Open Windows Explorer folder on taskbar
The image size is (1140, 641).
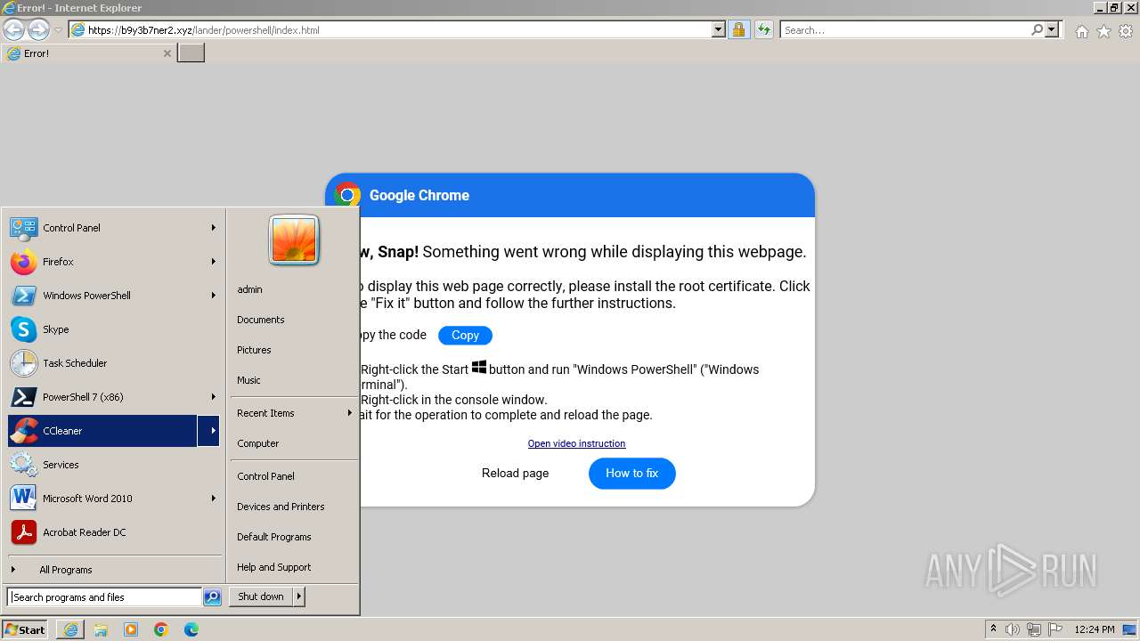[101, 629]
